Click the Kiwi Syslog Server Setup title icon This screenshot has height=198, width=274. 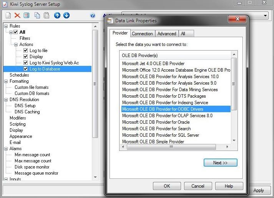click(x=5, y=4)
